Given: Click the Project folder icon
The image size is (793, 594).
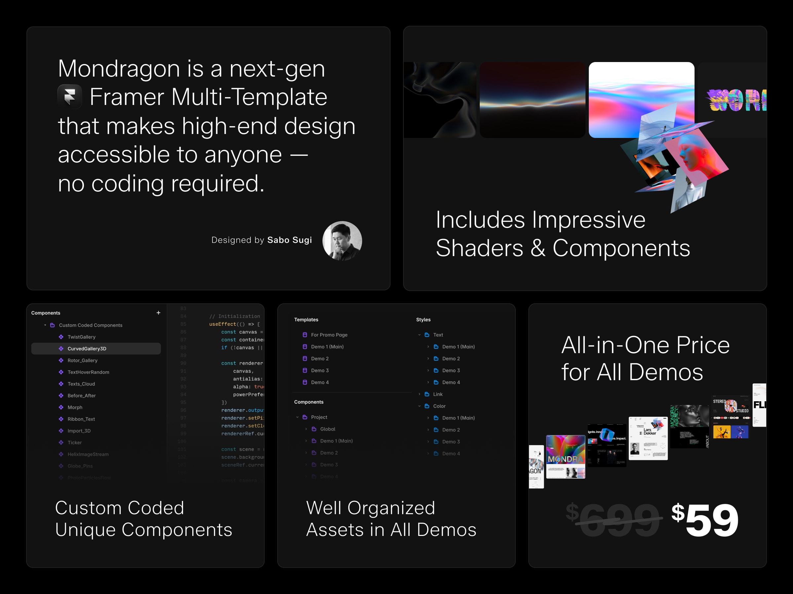Looking at the screenshot, I should pyautogui.click(x=305, y=417).
